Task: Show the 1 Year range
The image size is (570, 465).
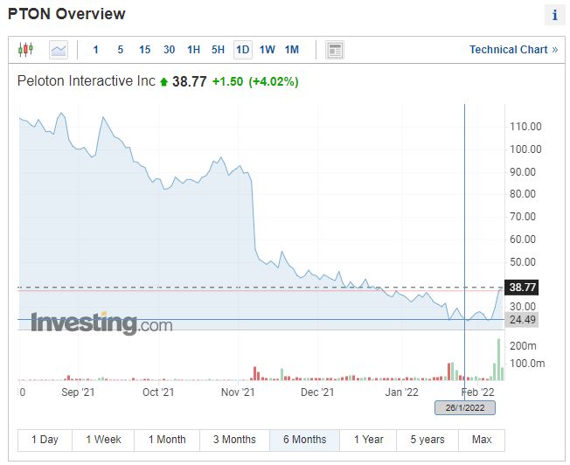Action: pyautogui.click(x=368, y=440)
